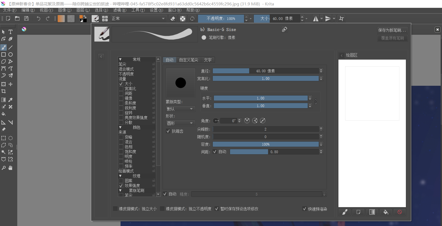This screenshot has width=442, height=226.
Task: Open the 蒙版类型 dropdown
Action: [180, 109]
